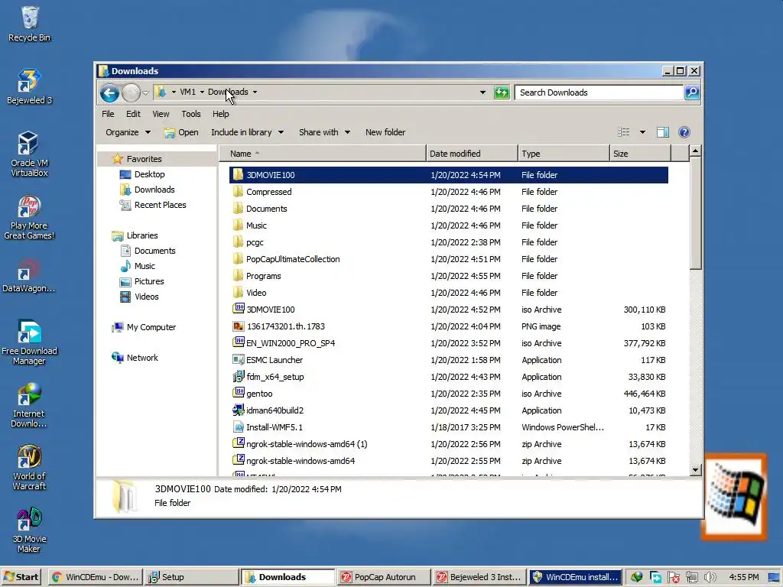Refresh the Downloads folder view
This screenshot has height=587, width=783.
[x=502, y=92]
